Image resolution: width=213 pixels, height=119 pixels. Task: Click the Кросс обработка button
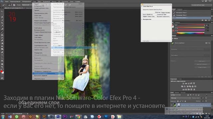[149, 15]
